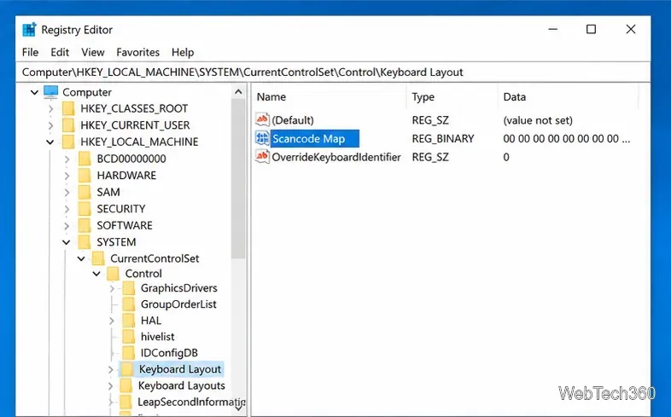
Task: Click the Scancode Map hex data cell
Action: coord(566,138)
